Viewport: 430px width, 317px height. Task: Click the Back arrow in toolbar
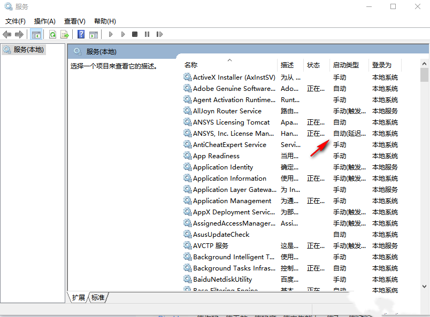[7, 34]
